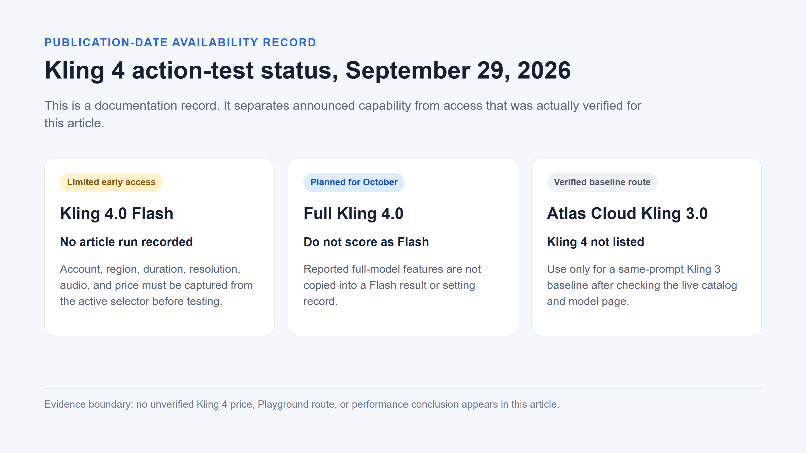
Task: Select the Kling 4.0 Flash heading
Action: click(x=116, y=214)
